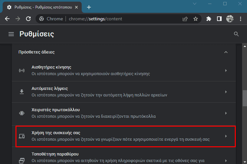The width and height of the screenshot is (247, 164).
Task: Reload the settings page
Action: coord(28,19)
